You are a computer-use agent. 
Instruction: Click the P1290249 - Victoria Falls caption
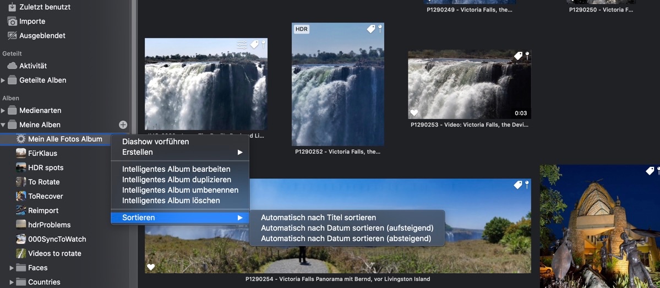point(470,10)
